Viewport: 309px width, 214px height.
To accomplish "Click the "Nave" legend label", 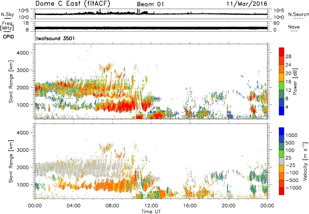I will coord(294,27).
